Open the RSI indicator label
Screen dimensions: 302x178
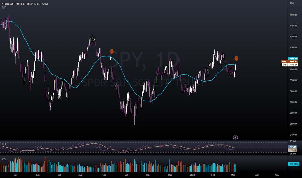[x=4, y=144]
